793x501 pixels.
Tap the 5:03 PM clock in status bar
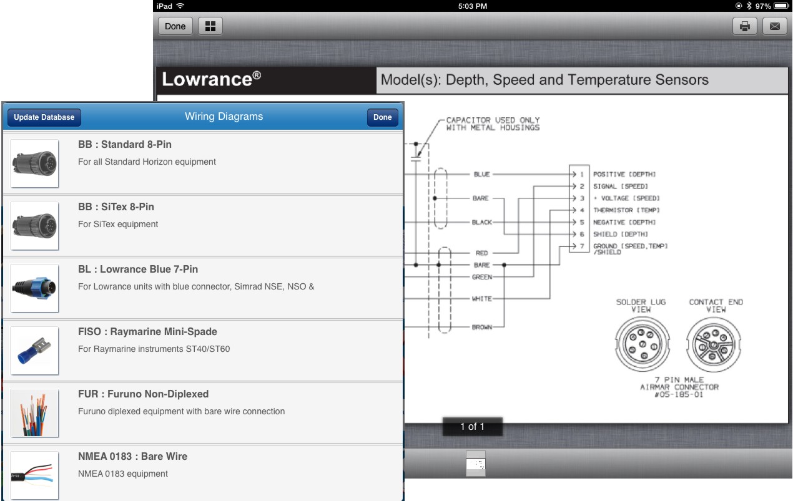[472, 6]
